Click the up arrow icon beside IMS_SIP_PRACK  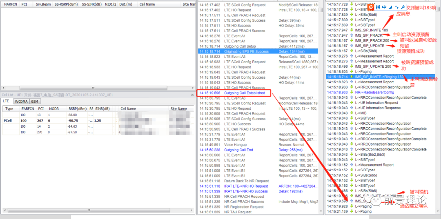coord(351,35)
